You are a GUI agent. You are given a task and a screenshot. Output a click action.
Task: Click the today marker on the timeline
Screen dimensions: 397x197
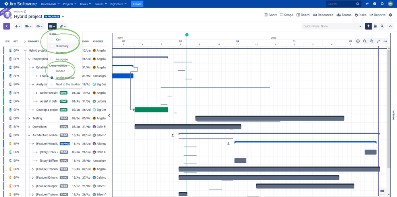click(x=187, y=35)
